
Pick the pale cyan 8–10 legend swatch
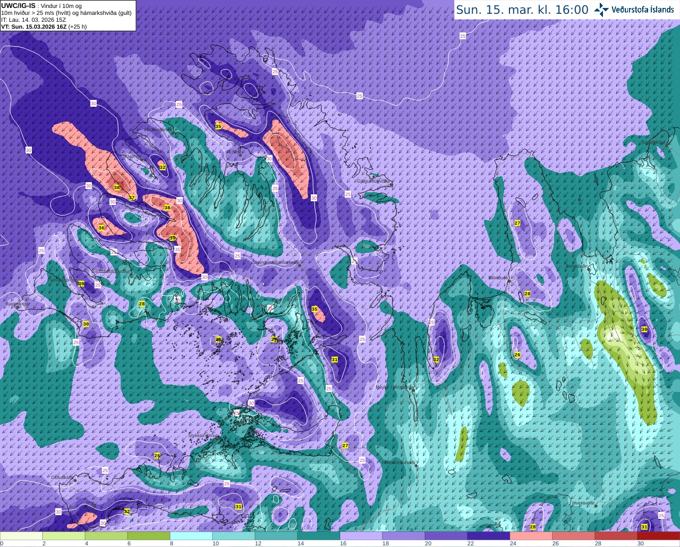pos(191,536)
